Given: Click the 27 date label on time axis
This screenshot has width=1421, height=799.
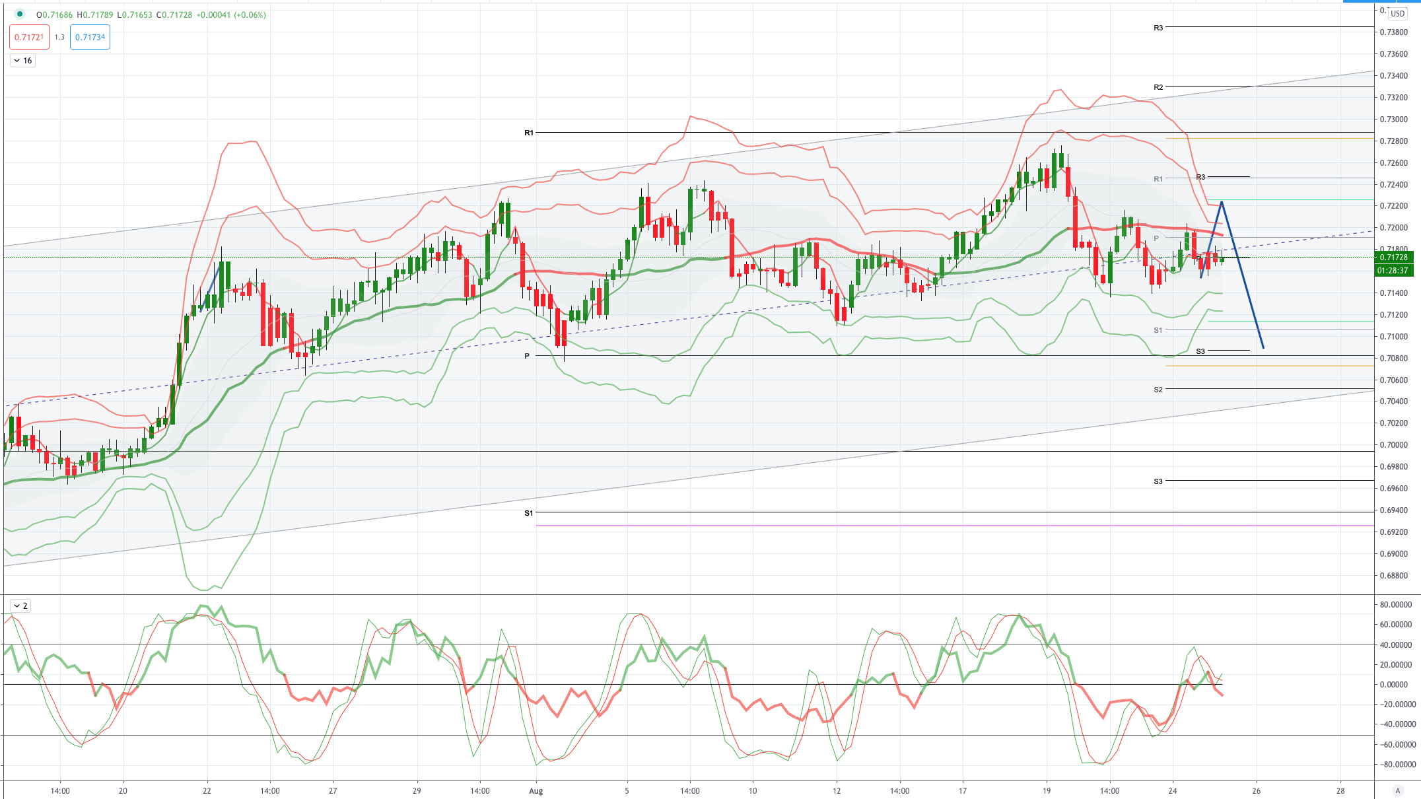Looking at the screenshot, I should (333, 790).
